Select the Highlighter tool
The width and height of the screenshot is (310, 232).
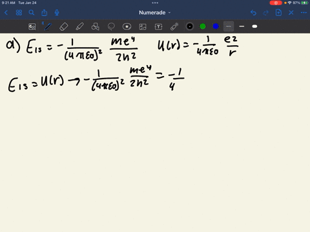(x=79, y=26)
